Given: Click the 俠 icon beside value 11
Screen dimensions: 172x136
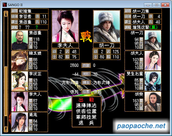Looking at the screenshot, I should pos(37,16).
